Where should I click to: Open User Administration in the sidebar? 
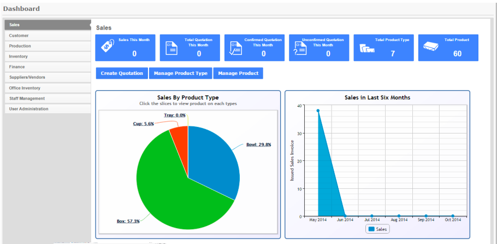[47, 109]
